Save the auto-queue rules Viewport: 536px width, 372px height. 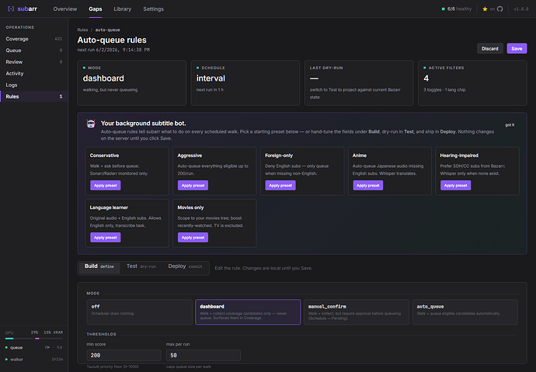tap(517, 48)
